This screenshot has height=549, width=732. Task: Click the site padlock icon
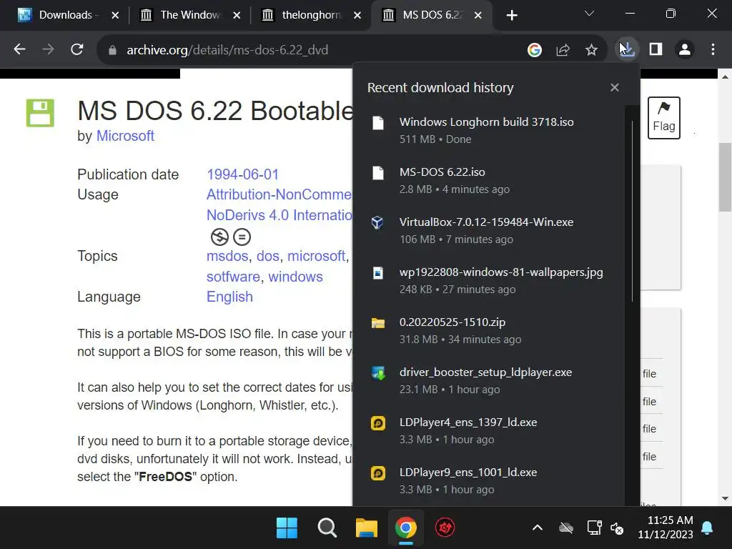coord(112,50)
